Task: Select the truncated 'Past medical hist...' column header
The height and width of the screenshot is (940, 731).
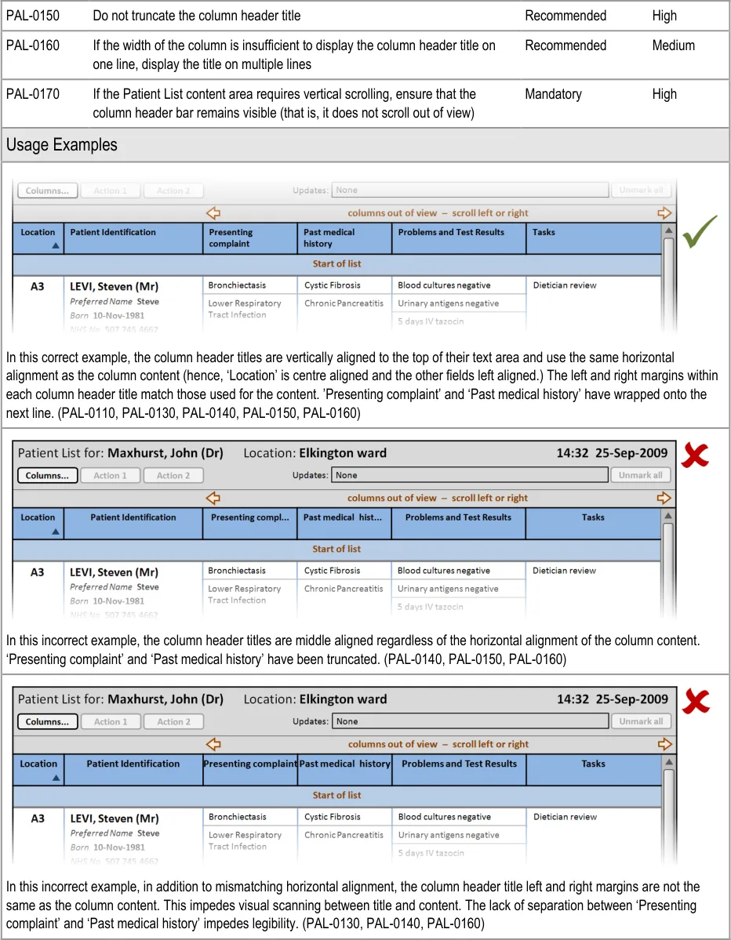Action: (x=344, y=517)
